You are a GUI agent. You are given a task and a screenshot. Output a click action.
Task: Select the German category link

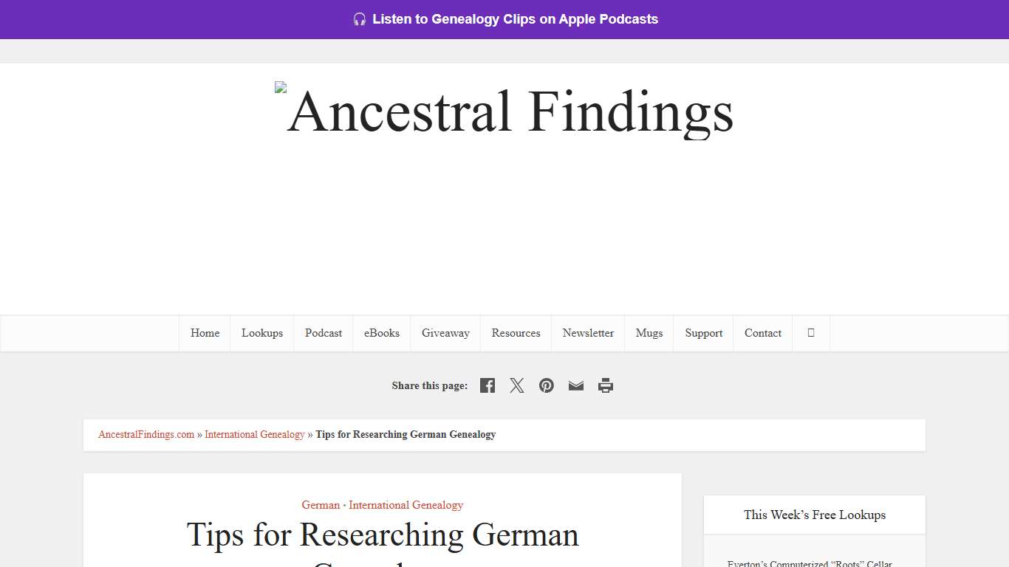point(321,505)
